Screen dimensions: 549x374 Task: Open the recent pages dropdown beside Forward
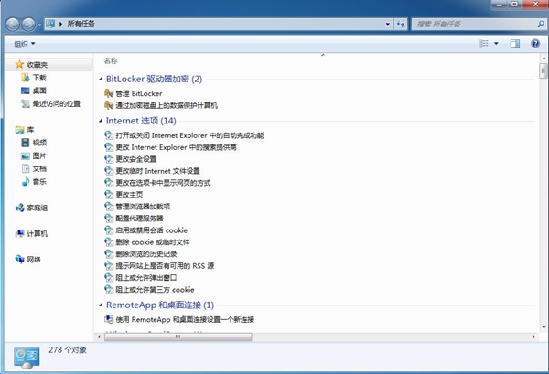(39, 25)
